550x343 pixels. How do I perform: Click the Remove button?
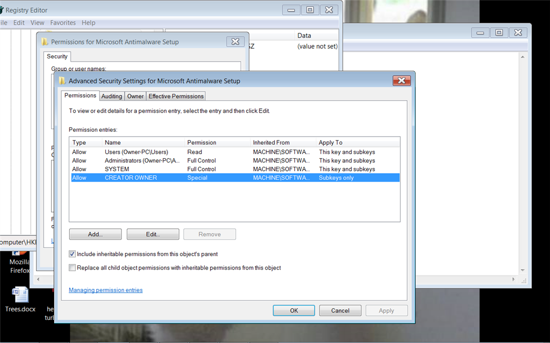[210, 234]
